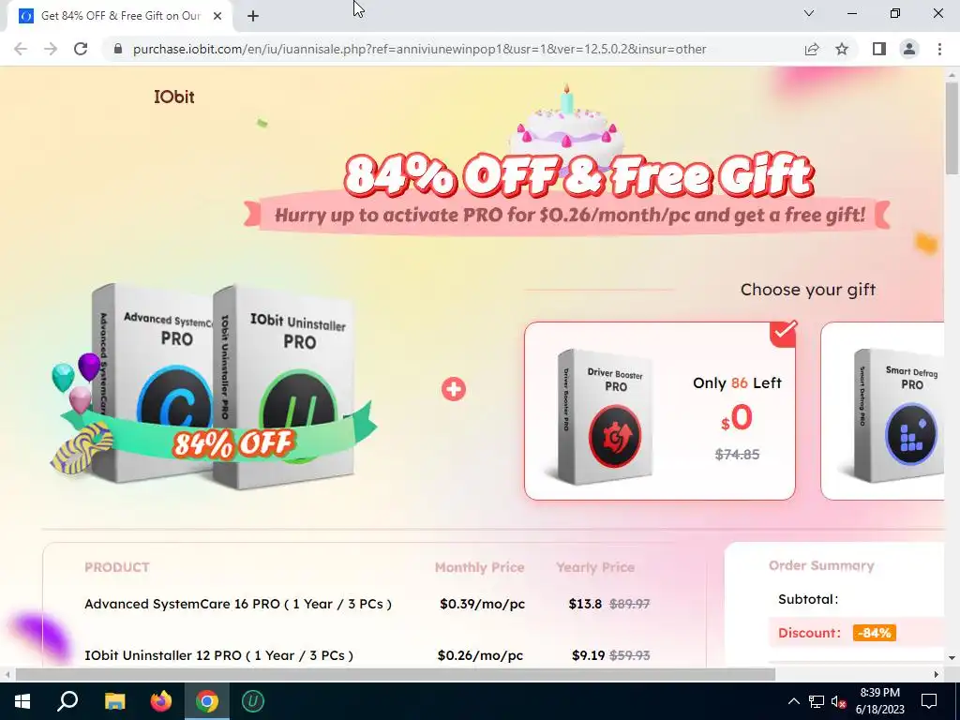Open Chrome's three-dot menu
The height and width of the screenshot is (720, 960).
(x=939, y=49)
